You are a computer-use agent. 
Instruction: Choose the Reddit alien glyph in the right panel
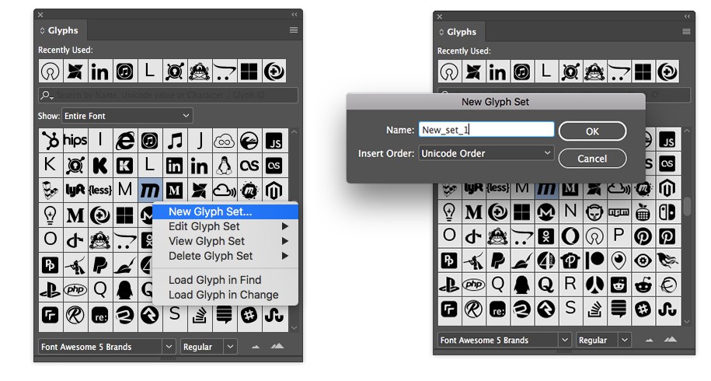click(x=643, y=285)
